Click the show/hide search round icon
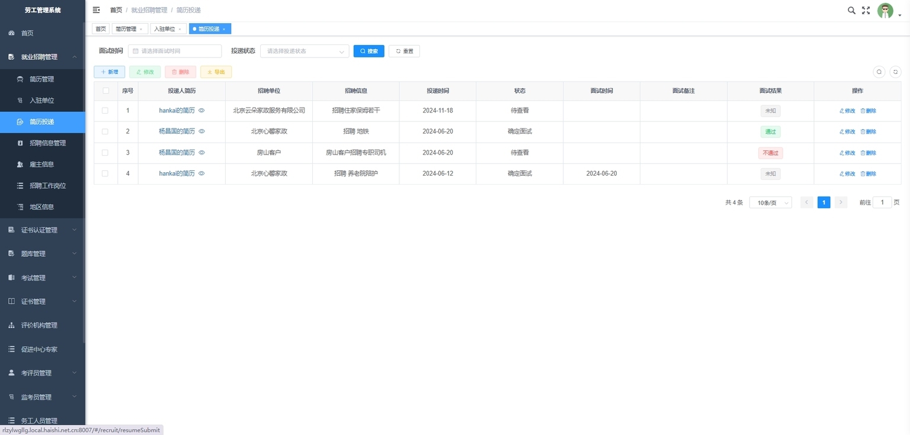The image size is (910, 435). pyautogui.click(x=879, y=72)
